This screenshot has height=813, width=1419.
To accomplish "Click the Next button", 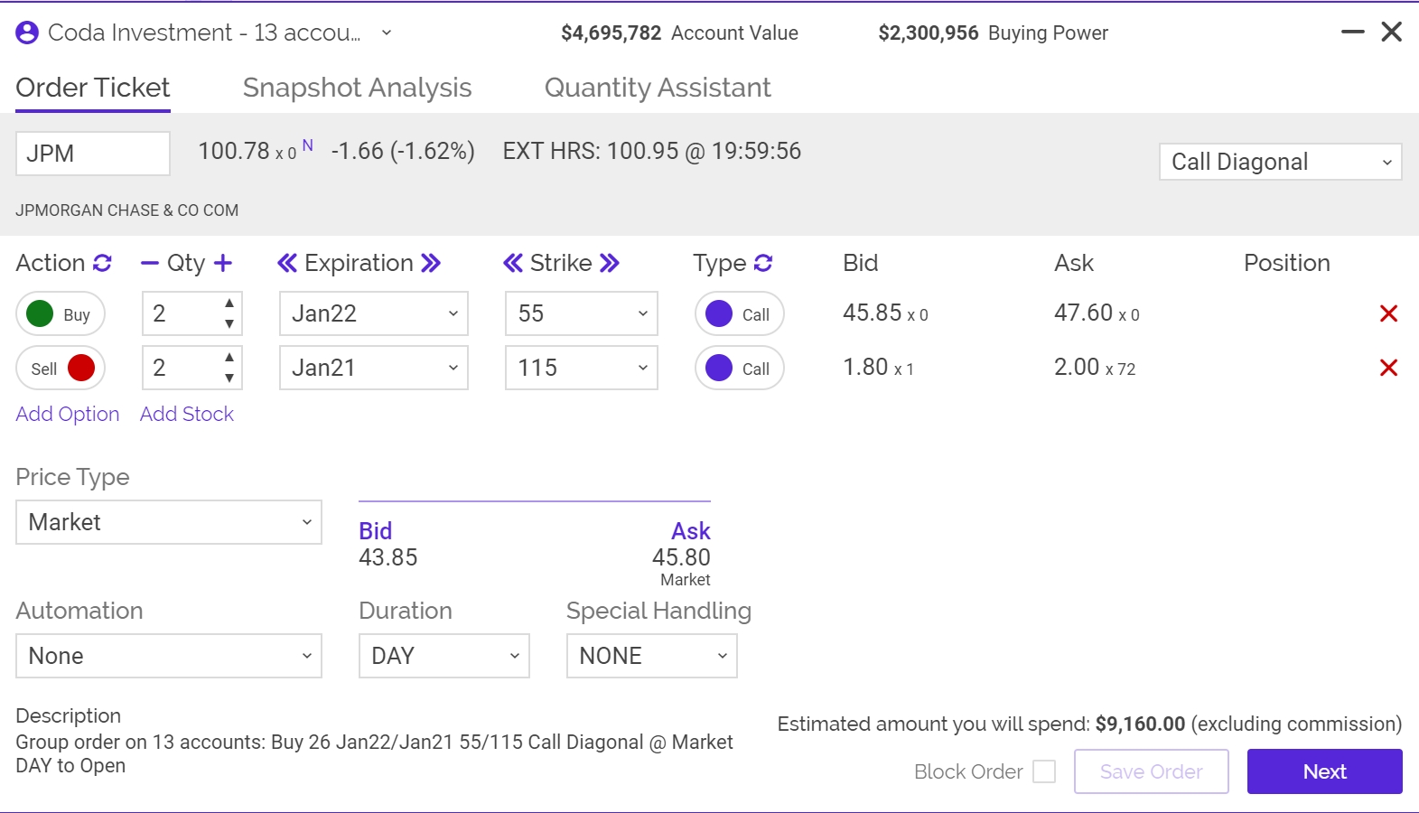I will 1324,771.
